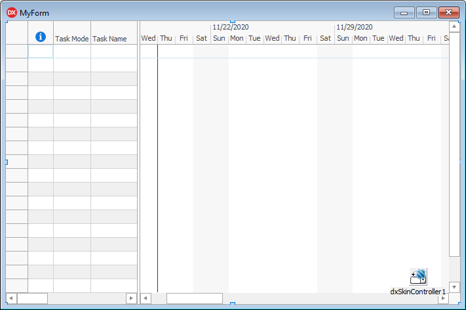466x310 pixels.
Task: Click the Gantt chart left scroll arrow
Action: coord(146,298)
